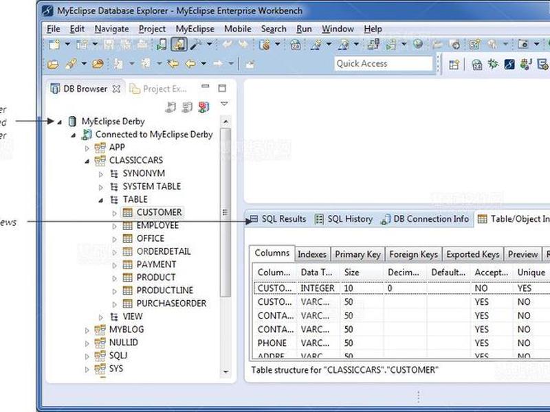Switch to the Debug perspective bug icon

click(x=493, y=64)
